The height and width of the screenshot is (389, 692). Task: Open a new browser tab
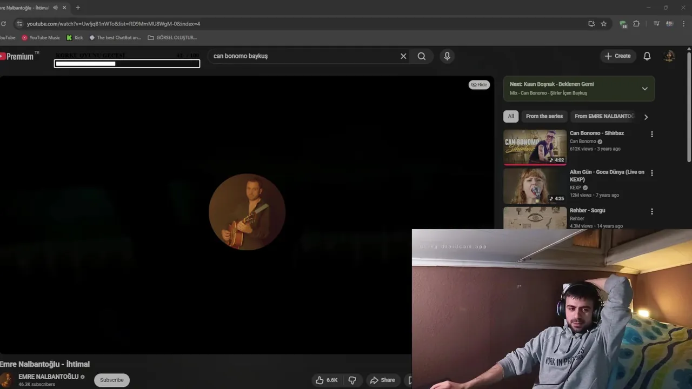click(78, 8)
